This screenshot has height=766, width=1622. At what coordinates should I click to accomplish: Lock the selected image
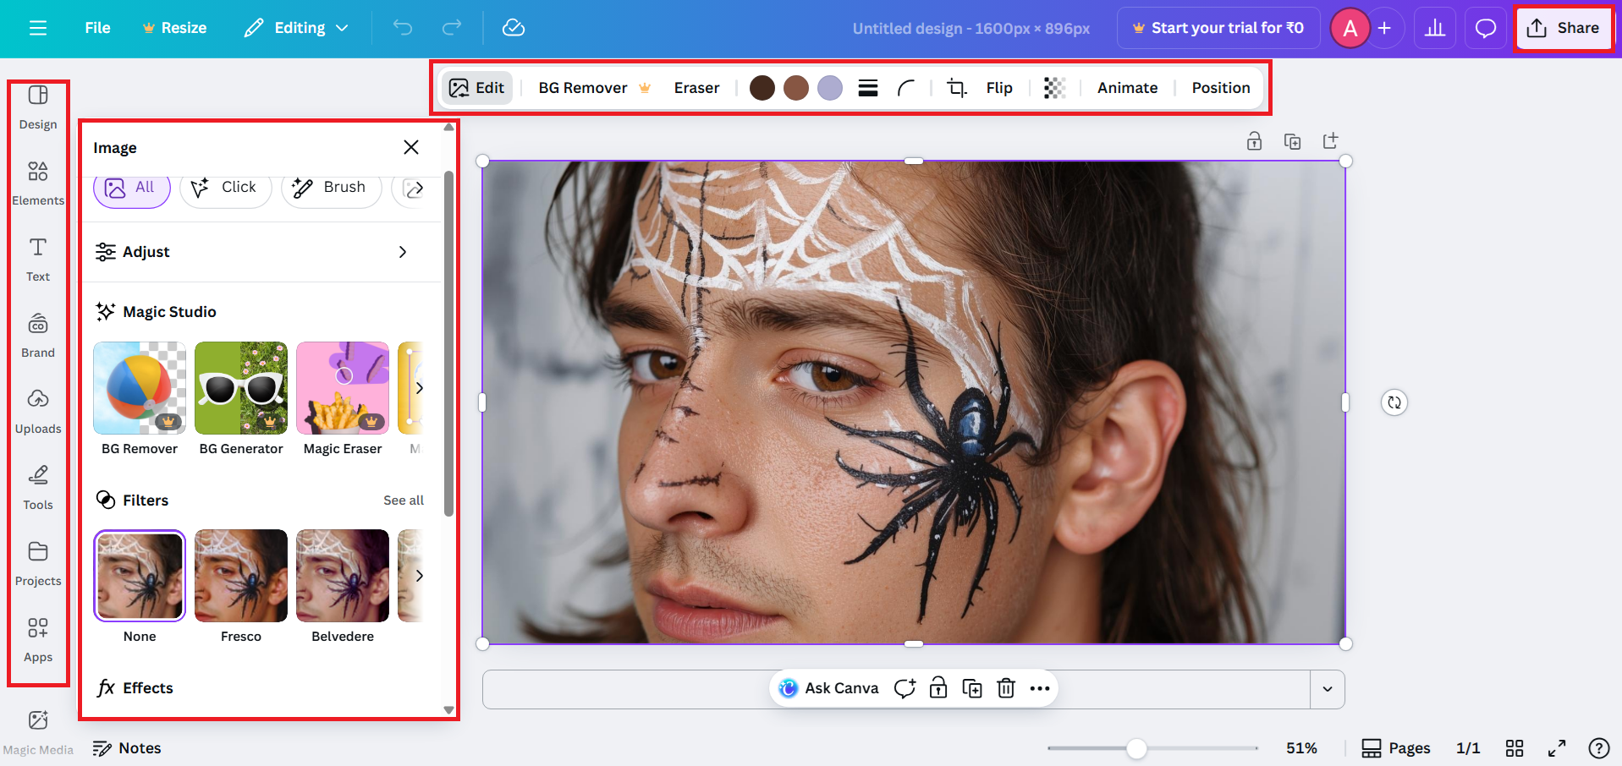coord(937,688)
